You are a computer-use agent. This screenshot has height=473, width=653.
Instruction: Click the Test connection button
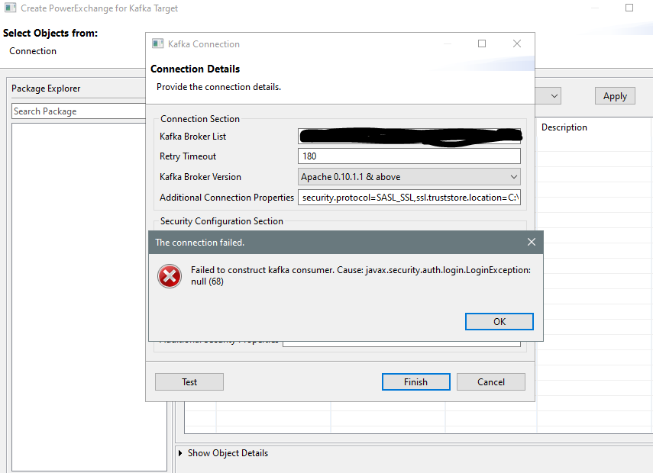point(189,382)
